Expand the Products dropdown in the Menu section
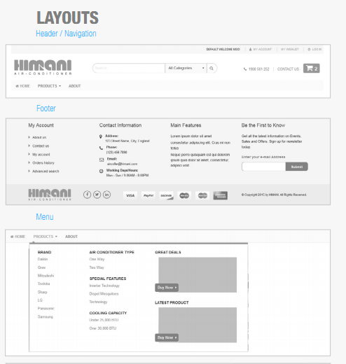346x364 pixels. (45, 237)
